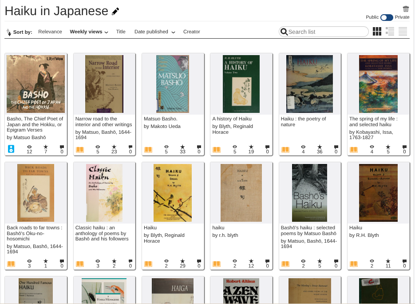This screenshot has height=304, width=415.
Task: Open the Basho Chief Poet of Japan cover
Action: pyautogui.click(x=36, y=84)
